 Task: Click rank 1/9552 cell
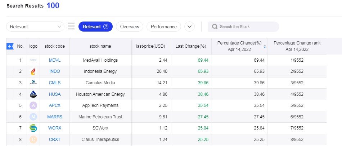click(297, 60)
